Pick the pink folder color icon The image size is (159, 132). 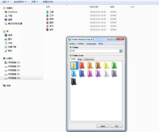point(90,74)
